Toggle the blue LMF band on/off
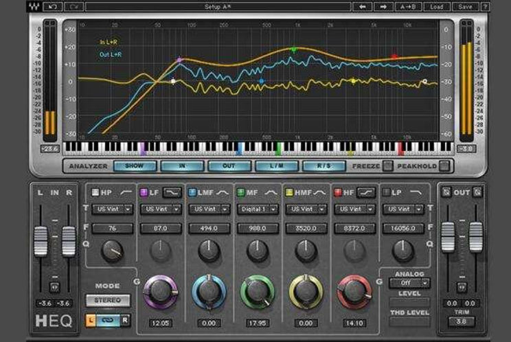 (192, 192)
